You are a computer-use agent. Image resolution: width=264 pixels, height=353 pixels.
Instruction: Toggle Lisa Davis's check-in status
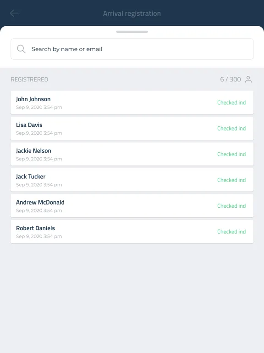click(x=231, y=128)
